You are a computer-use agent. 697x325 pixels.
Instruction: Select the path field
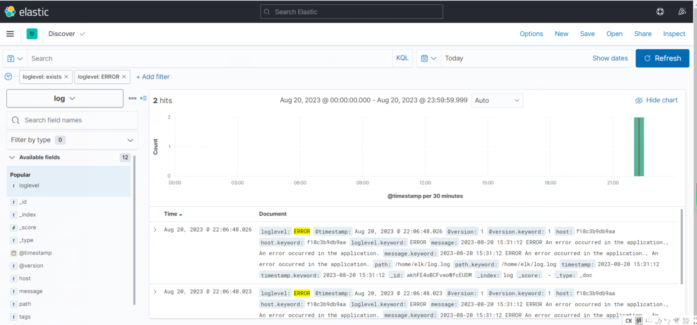pos(25,304)
